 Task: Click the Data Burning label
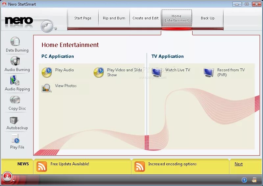click(17, 50)
